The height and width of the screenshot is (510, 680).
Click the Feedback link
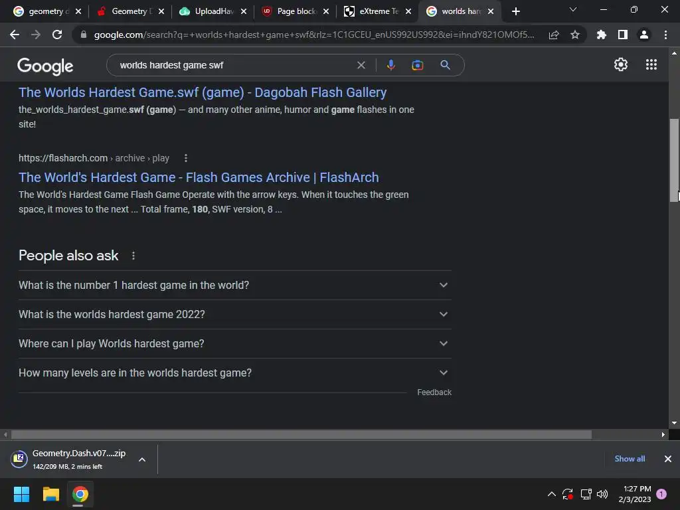tap(434, 392)
